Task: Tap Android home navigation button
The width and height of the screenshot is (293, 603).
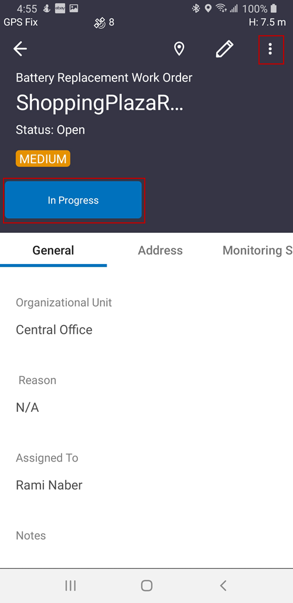Action: pos(146,585)
